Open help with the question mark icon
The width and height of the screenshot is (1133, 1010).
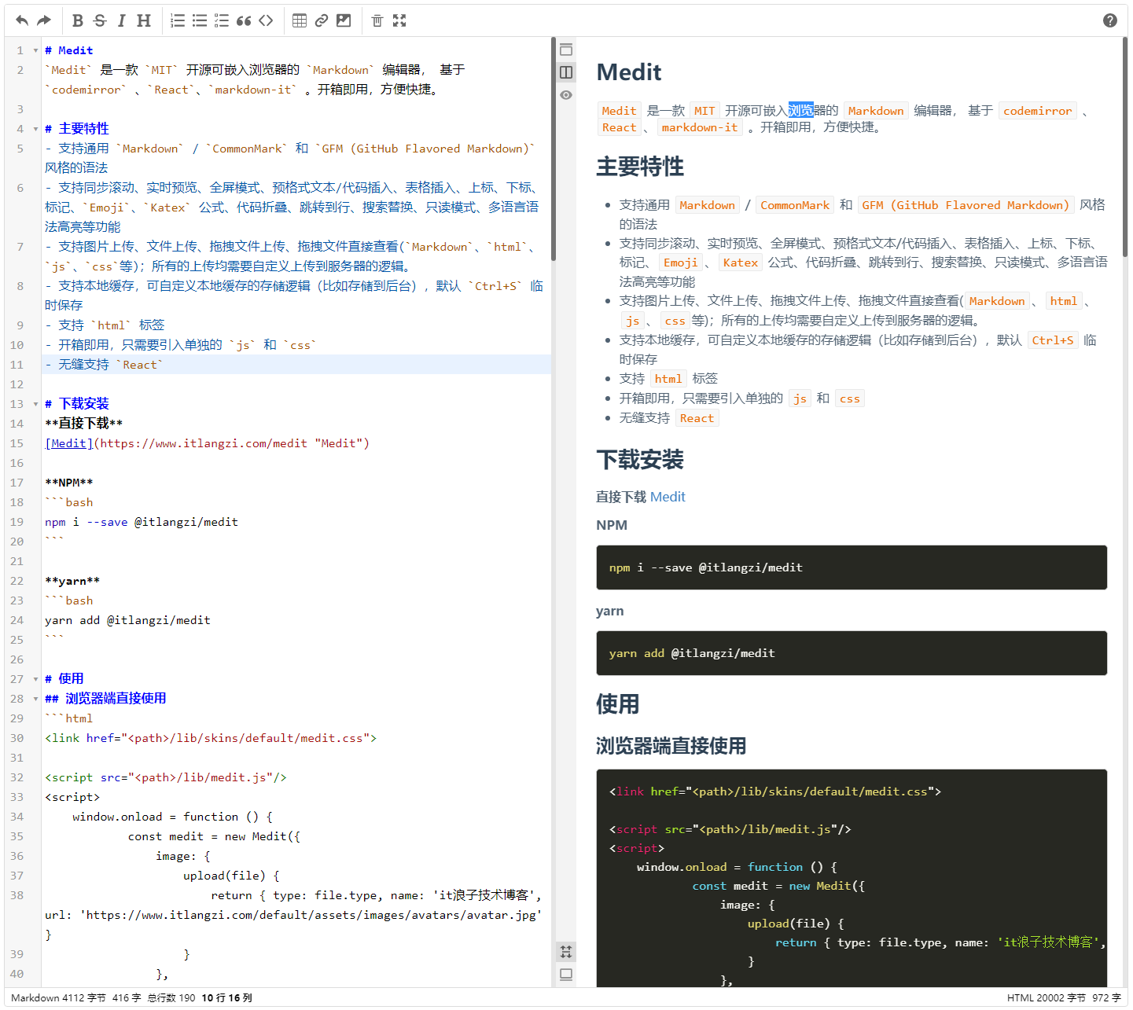tap(1110, 20)
